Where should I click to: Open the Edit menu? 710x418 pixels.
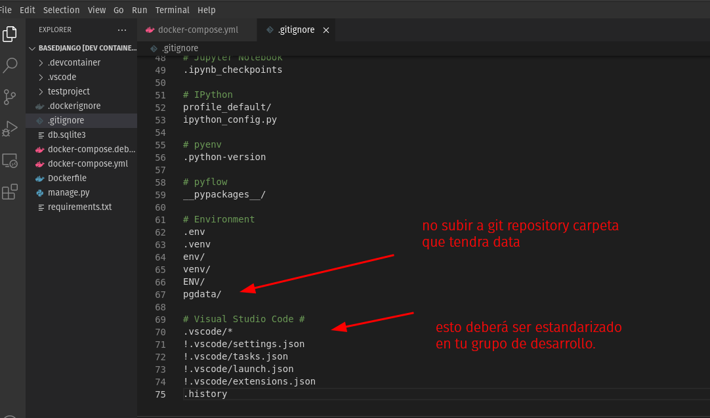pyautogui.click(x=27, y=10)
